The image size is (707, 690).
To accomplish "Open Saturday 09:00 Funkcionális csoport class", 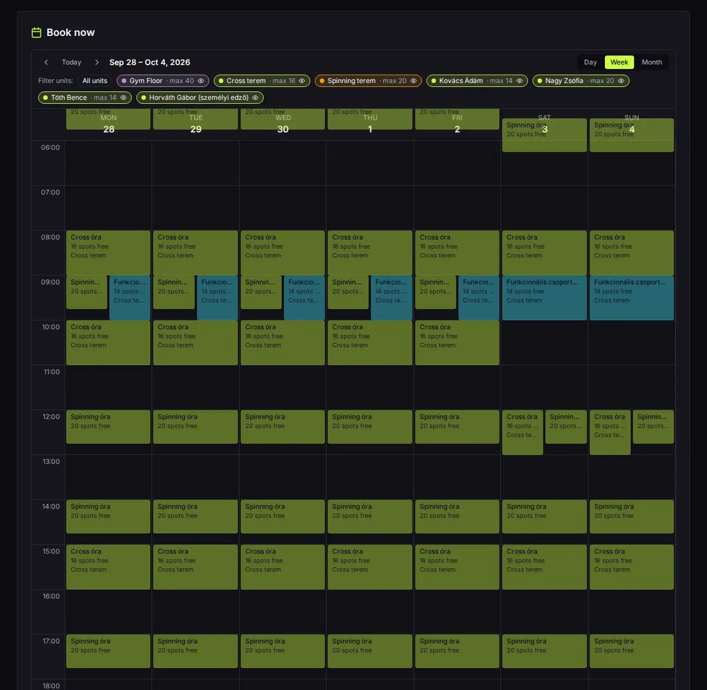I will tap(544, 297).
